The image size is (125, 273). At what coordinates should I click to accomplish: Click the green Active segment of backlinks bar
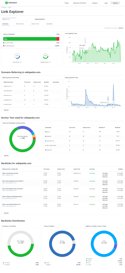pyautogui.click(x=30, y=39)
